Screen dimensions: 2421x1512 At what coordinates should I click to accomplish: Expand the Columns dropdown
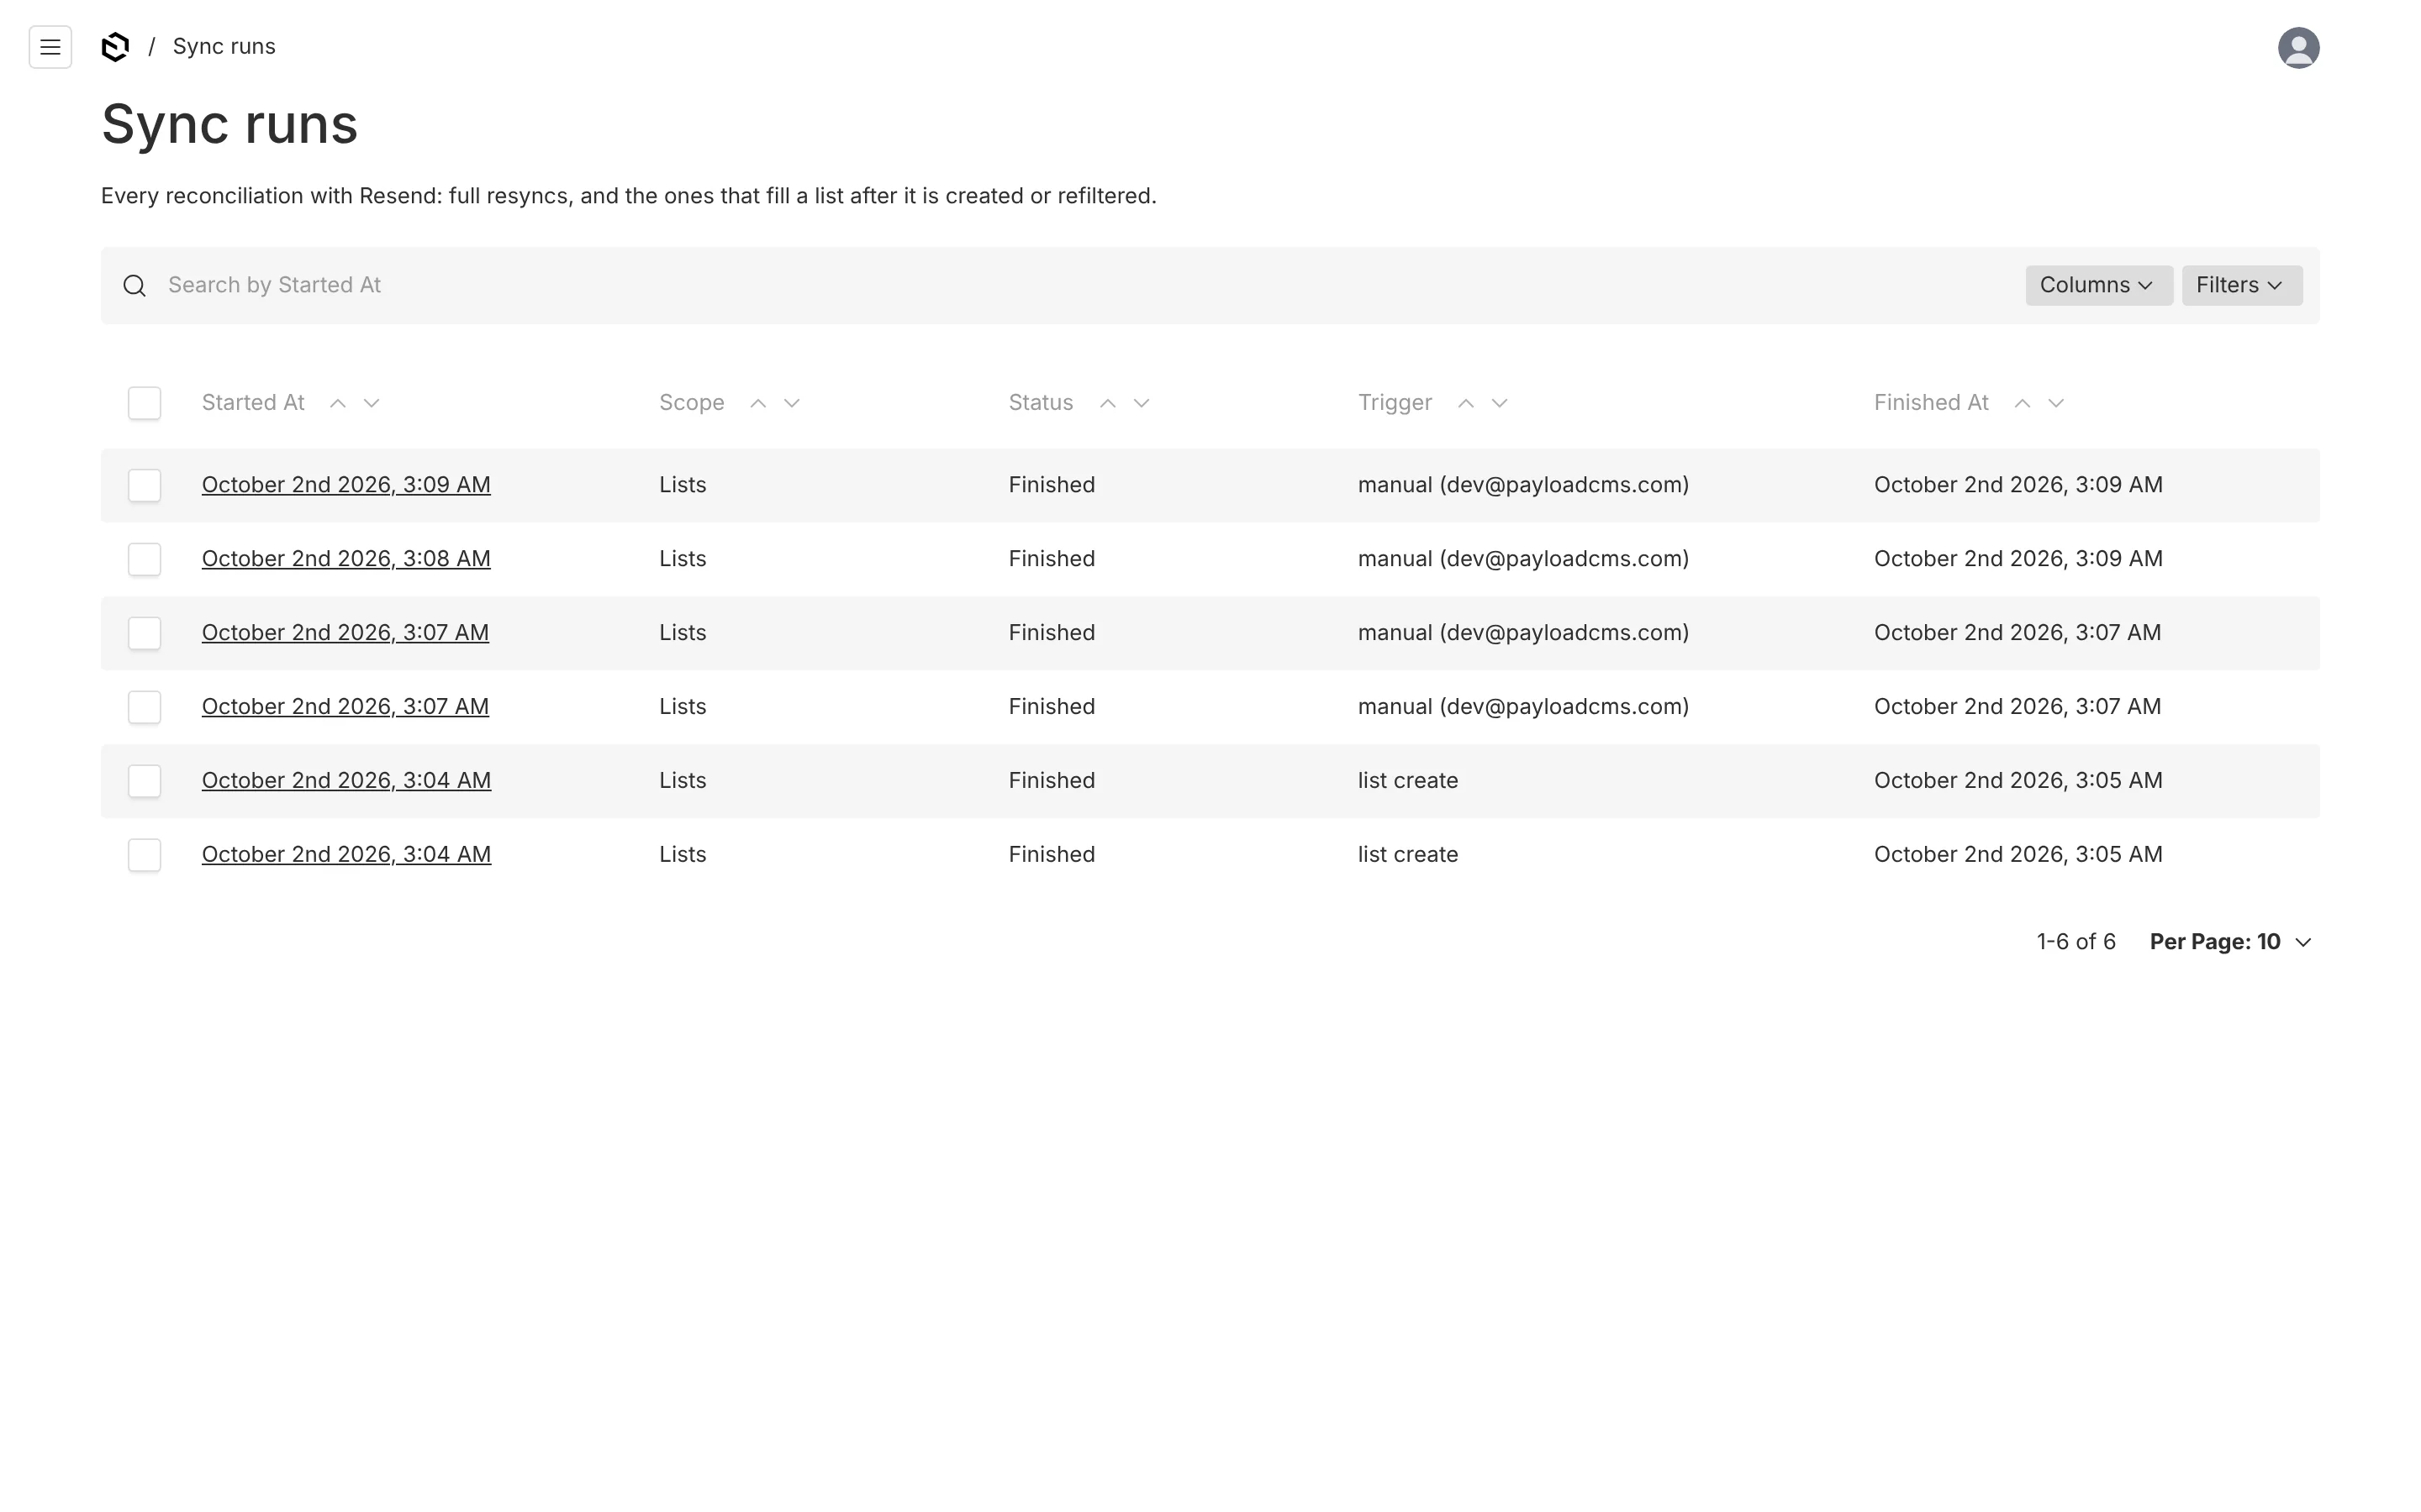click(x=2098, y=285)
